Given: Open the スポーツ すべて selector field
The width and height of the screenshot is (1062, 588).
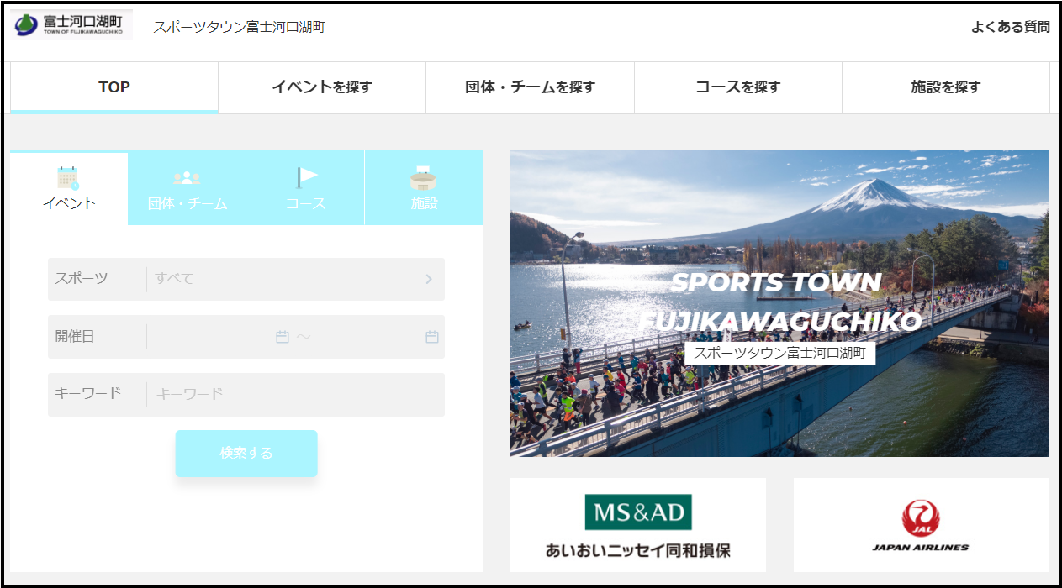Looking at the screenshot, I should point(286,279).
